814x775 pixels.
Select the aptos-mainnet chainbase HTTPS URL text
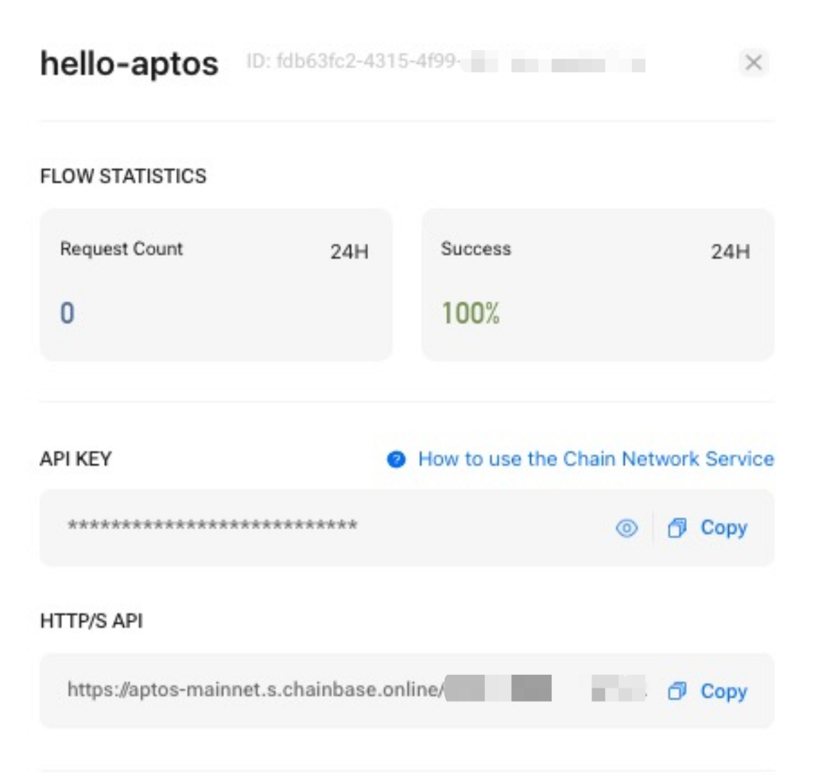[x=254, y=690]
